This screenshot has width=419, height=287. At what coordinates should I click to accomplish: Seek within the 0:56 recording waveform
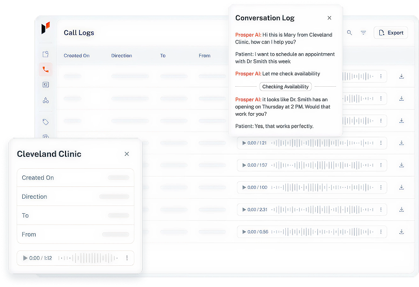coord(323,232)
